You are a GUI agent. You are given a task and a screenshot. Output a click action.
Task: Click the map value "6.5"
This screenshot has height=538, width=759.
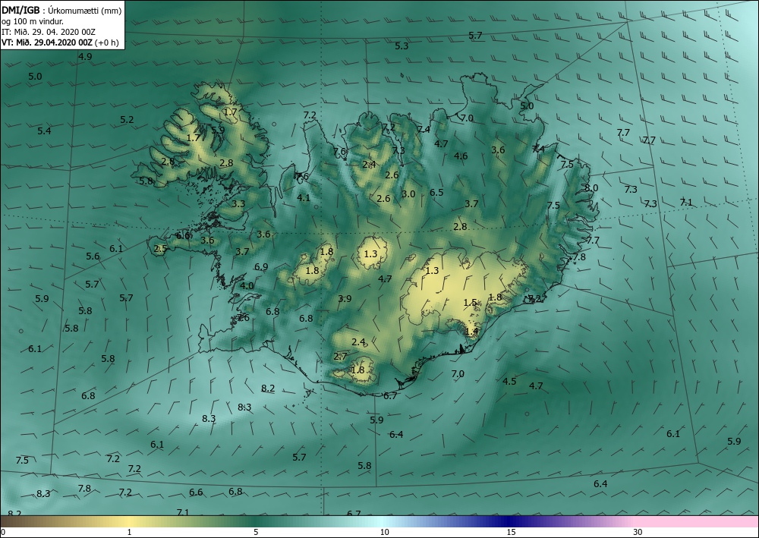436,193
